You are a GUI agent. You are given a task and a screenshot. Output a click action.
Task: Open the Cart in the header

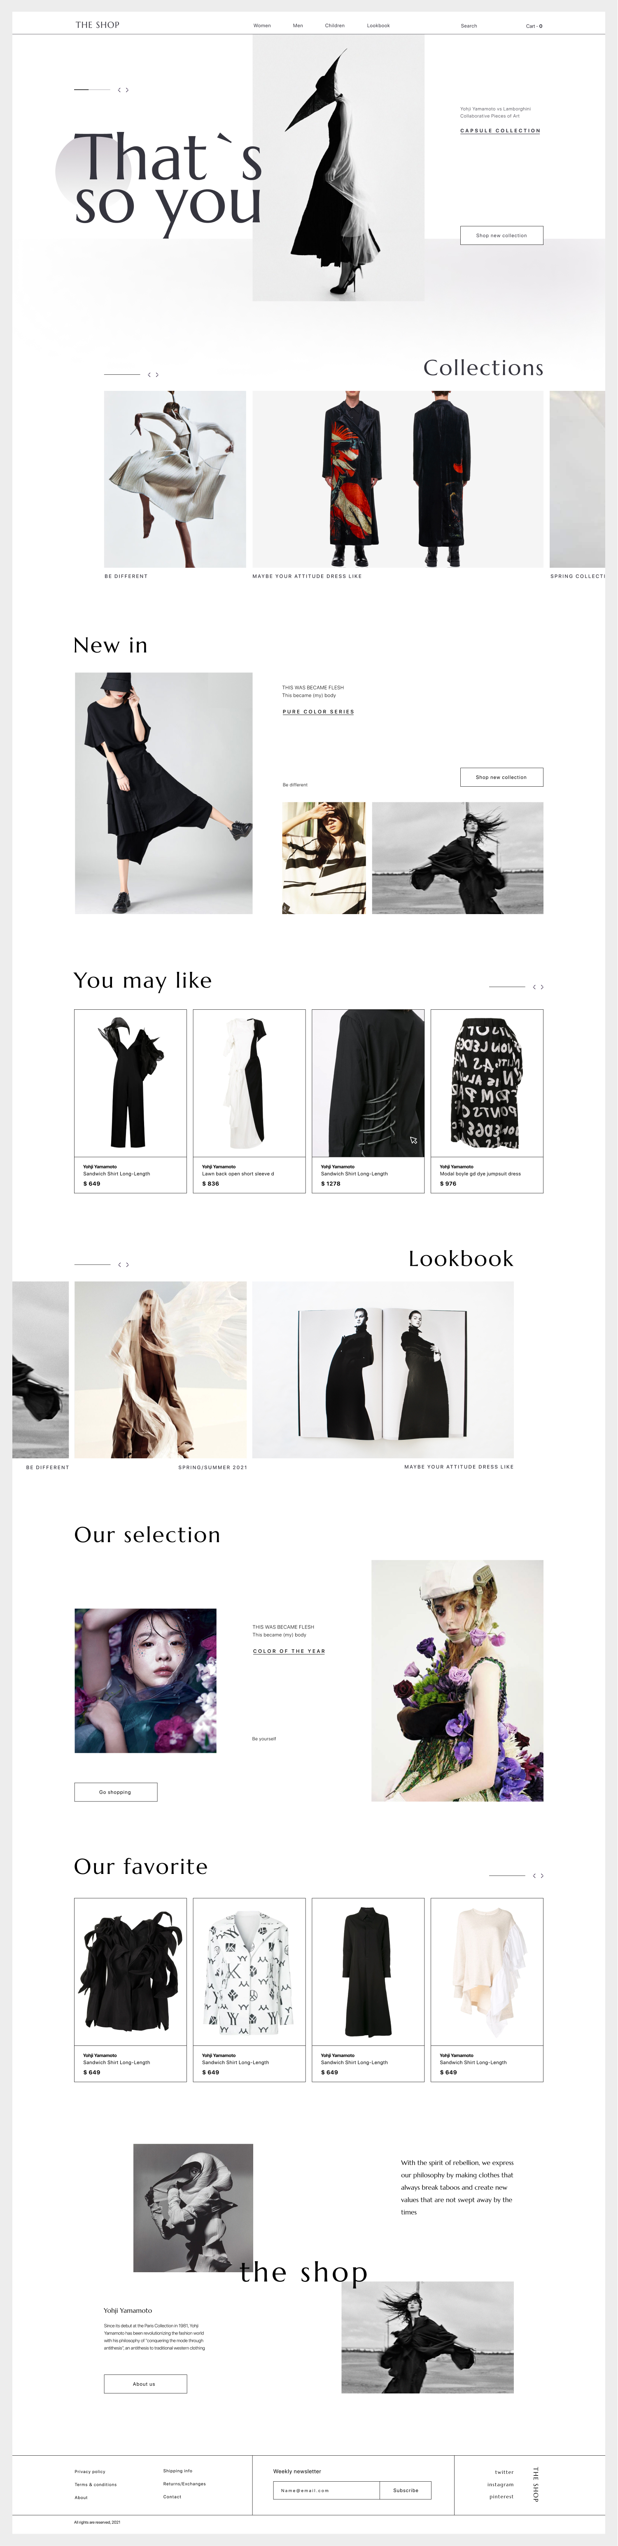click(534, 26)
